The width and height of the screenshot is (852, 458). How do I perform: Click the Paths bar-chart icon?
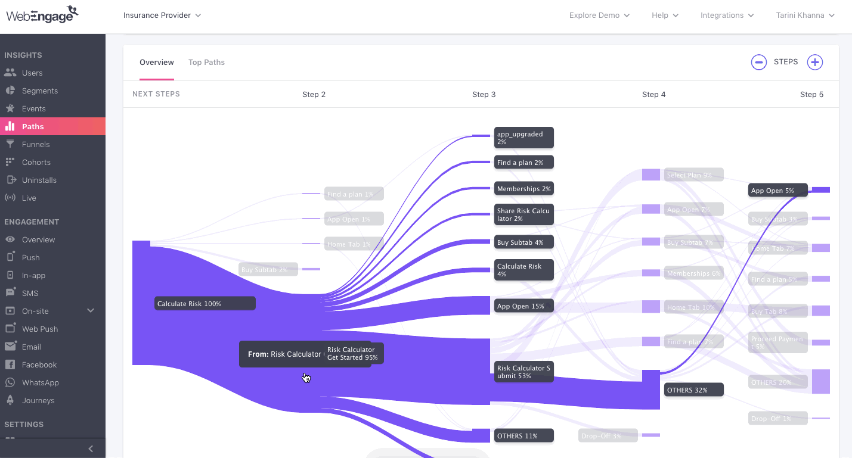[10, 126]
